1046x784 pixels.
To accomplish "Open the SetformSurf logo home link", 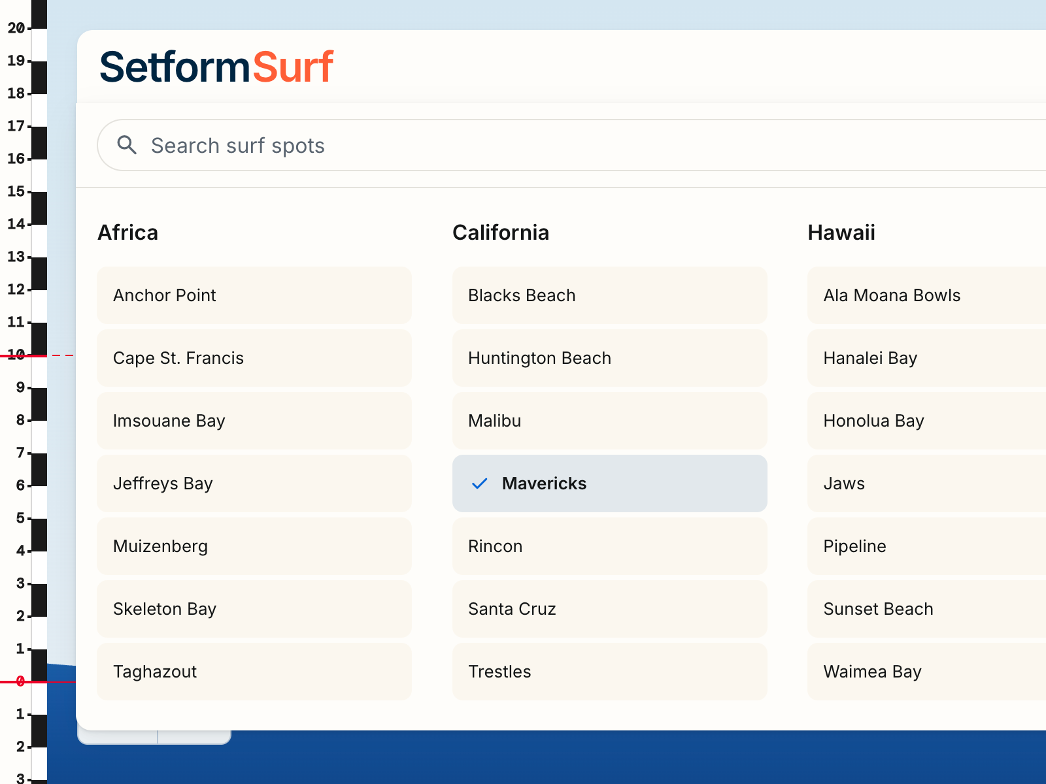I will (216, 67).
